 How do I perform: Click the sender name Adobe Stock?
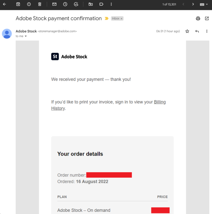click(x=26, y=31)
